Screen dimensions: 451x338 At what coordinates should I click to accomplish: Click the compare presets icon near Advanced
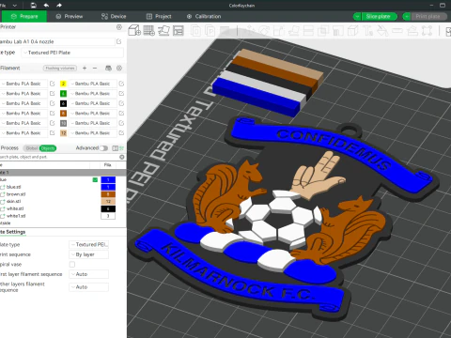click(116, 148)
